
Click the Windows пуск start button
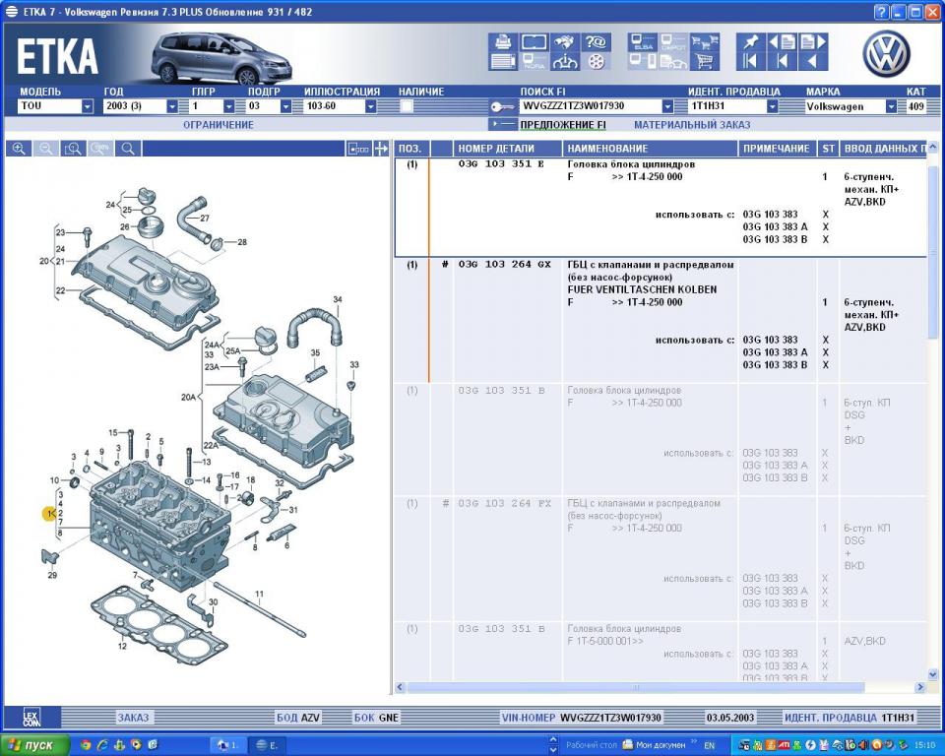click(35, 745)
